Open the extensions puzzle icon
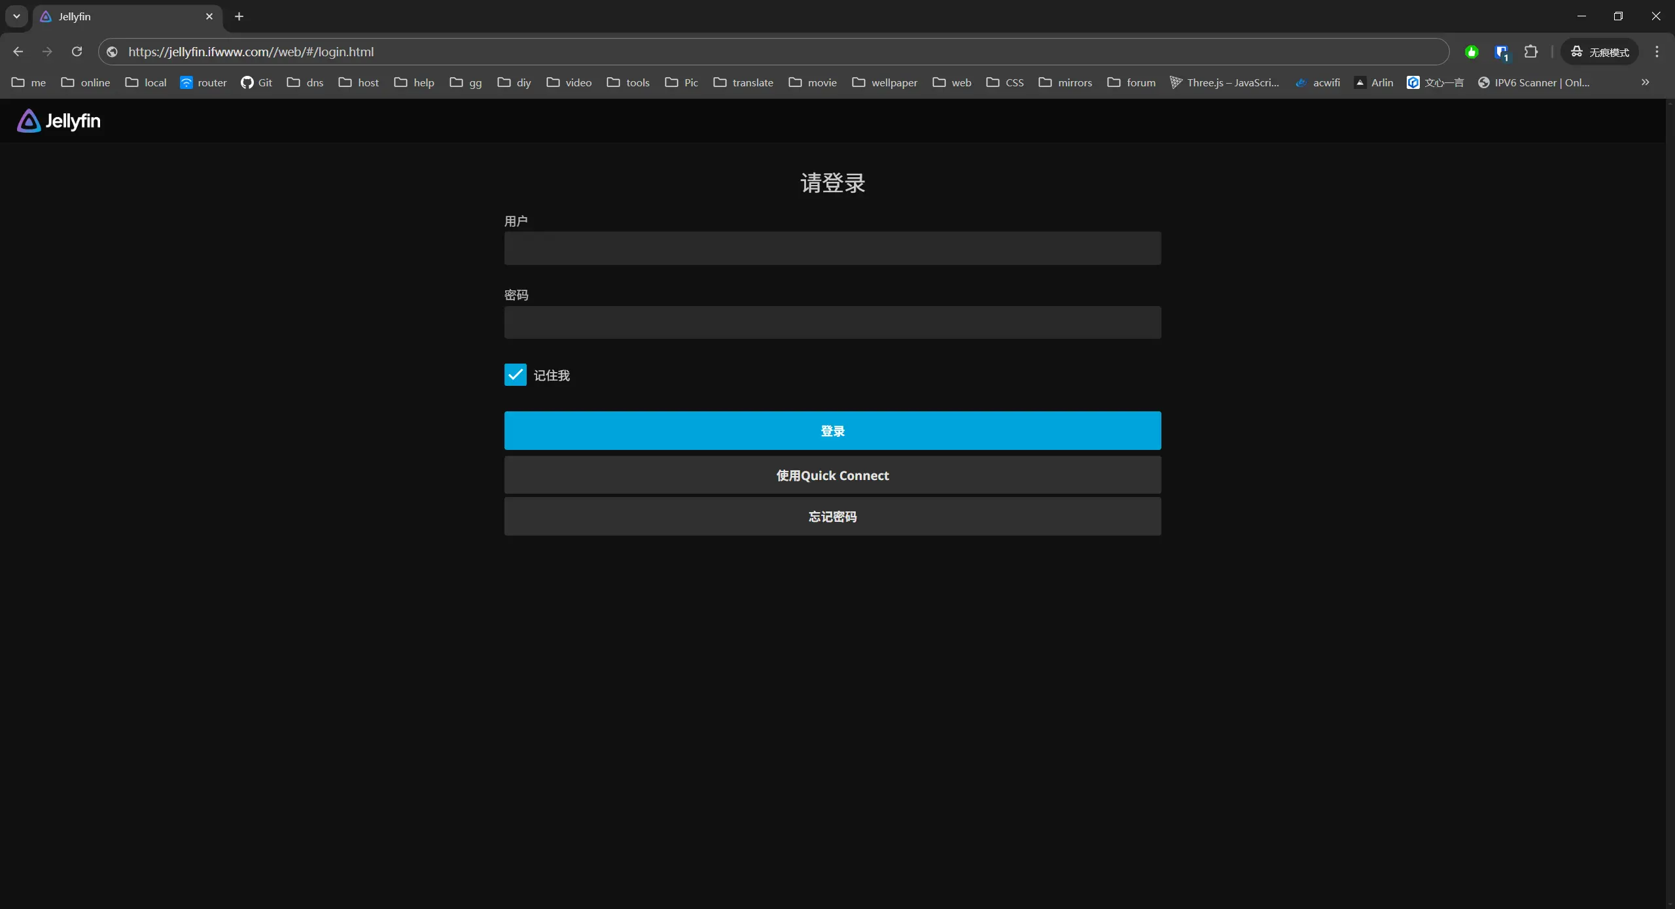 click(x=1531, y=52)
